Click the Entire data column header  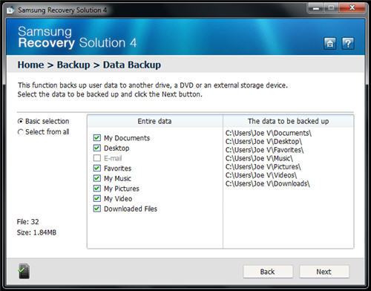(x=155, y=121)
